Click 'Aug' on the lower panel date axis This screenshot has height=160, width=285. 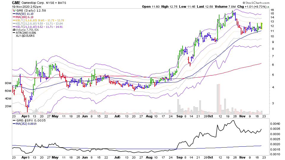(x=149, y=157)
